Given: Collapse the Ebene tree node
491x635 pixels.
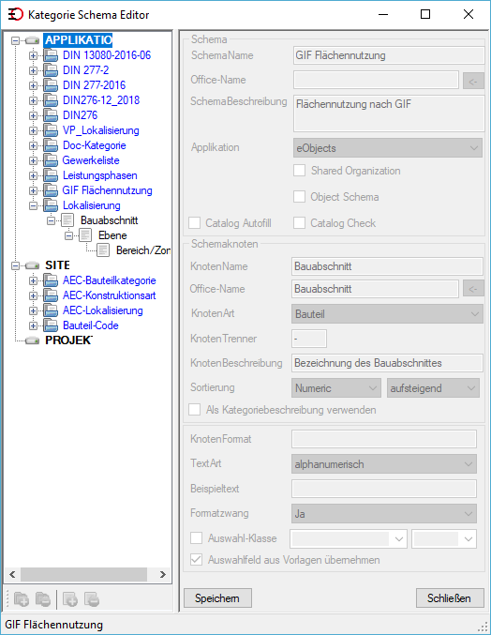Looking at the screenshot, I should [x=68, y=235].
